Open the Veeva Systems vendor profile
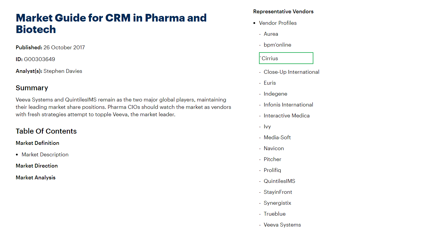 point(282,225)
